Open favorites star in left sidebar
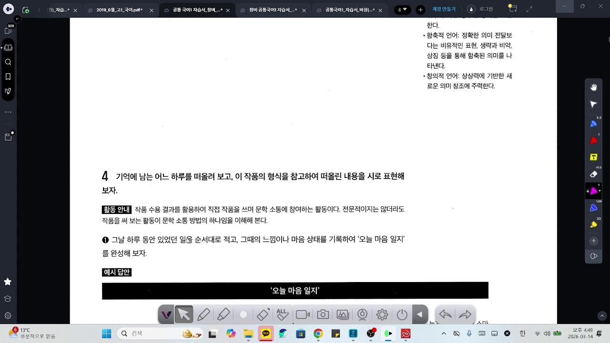Screen dimensions: 610x343 (8, 282)
